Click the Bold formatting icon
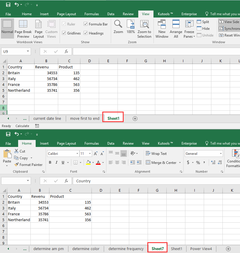The image size is (240, 253). point(50,162)
